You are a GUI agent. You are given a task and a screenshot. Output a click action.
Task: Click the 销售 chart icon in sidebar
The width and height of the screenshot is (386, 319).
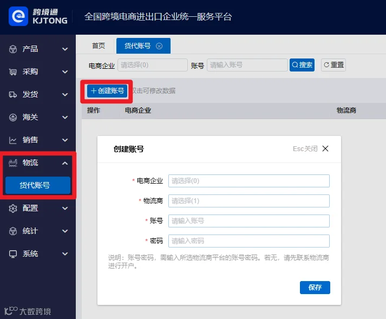click(x=13, y=140)
